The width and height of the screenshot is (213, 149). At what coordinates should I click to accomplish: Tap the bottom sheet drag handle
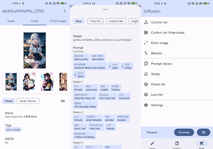point(106,9)
